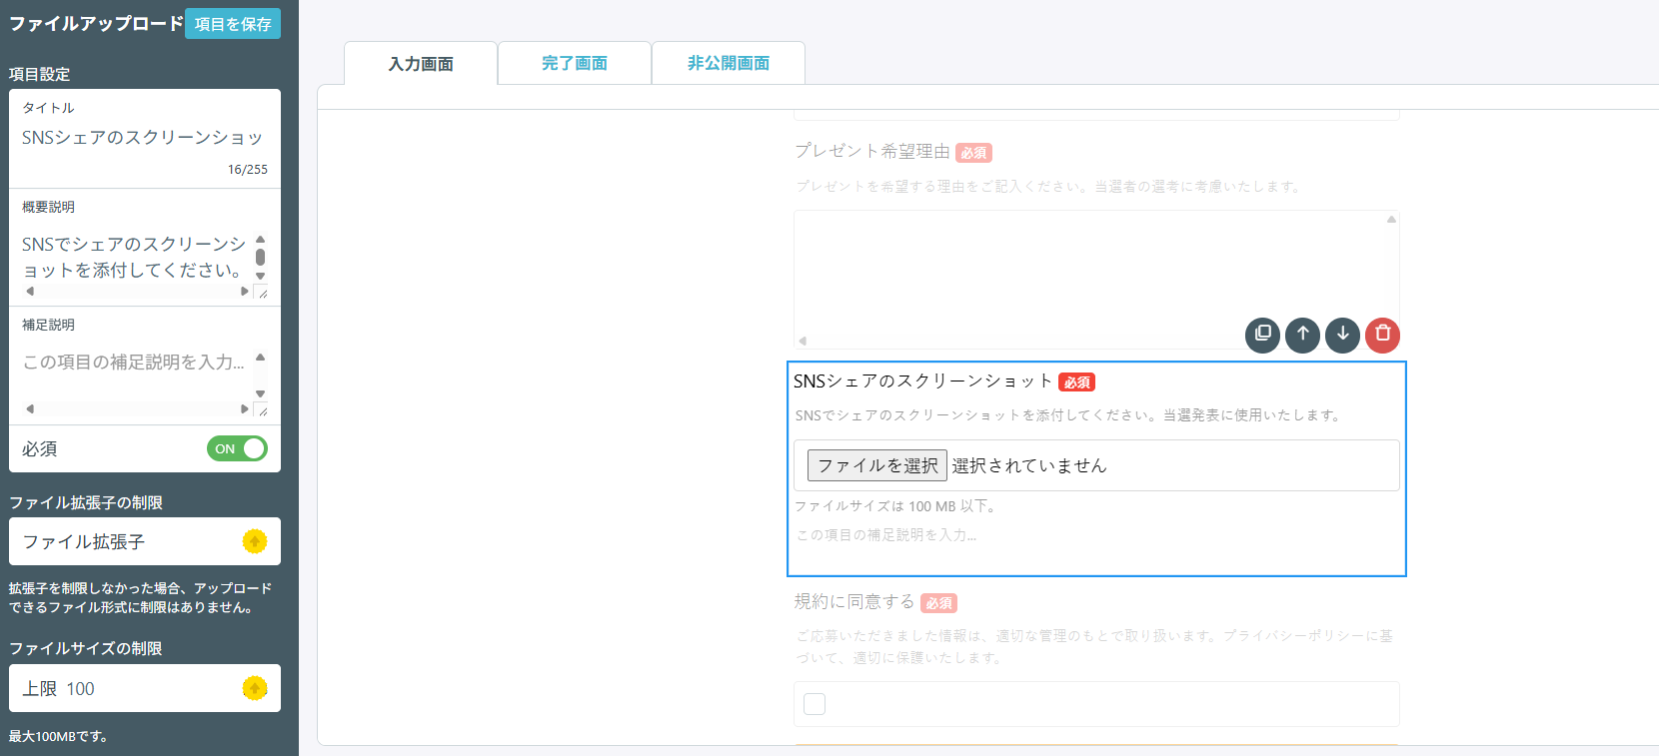Click yellow badge icon in 上限 box
The width and height of the screenshot is (1659, 756).
255,688
